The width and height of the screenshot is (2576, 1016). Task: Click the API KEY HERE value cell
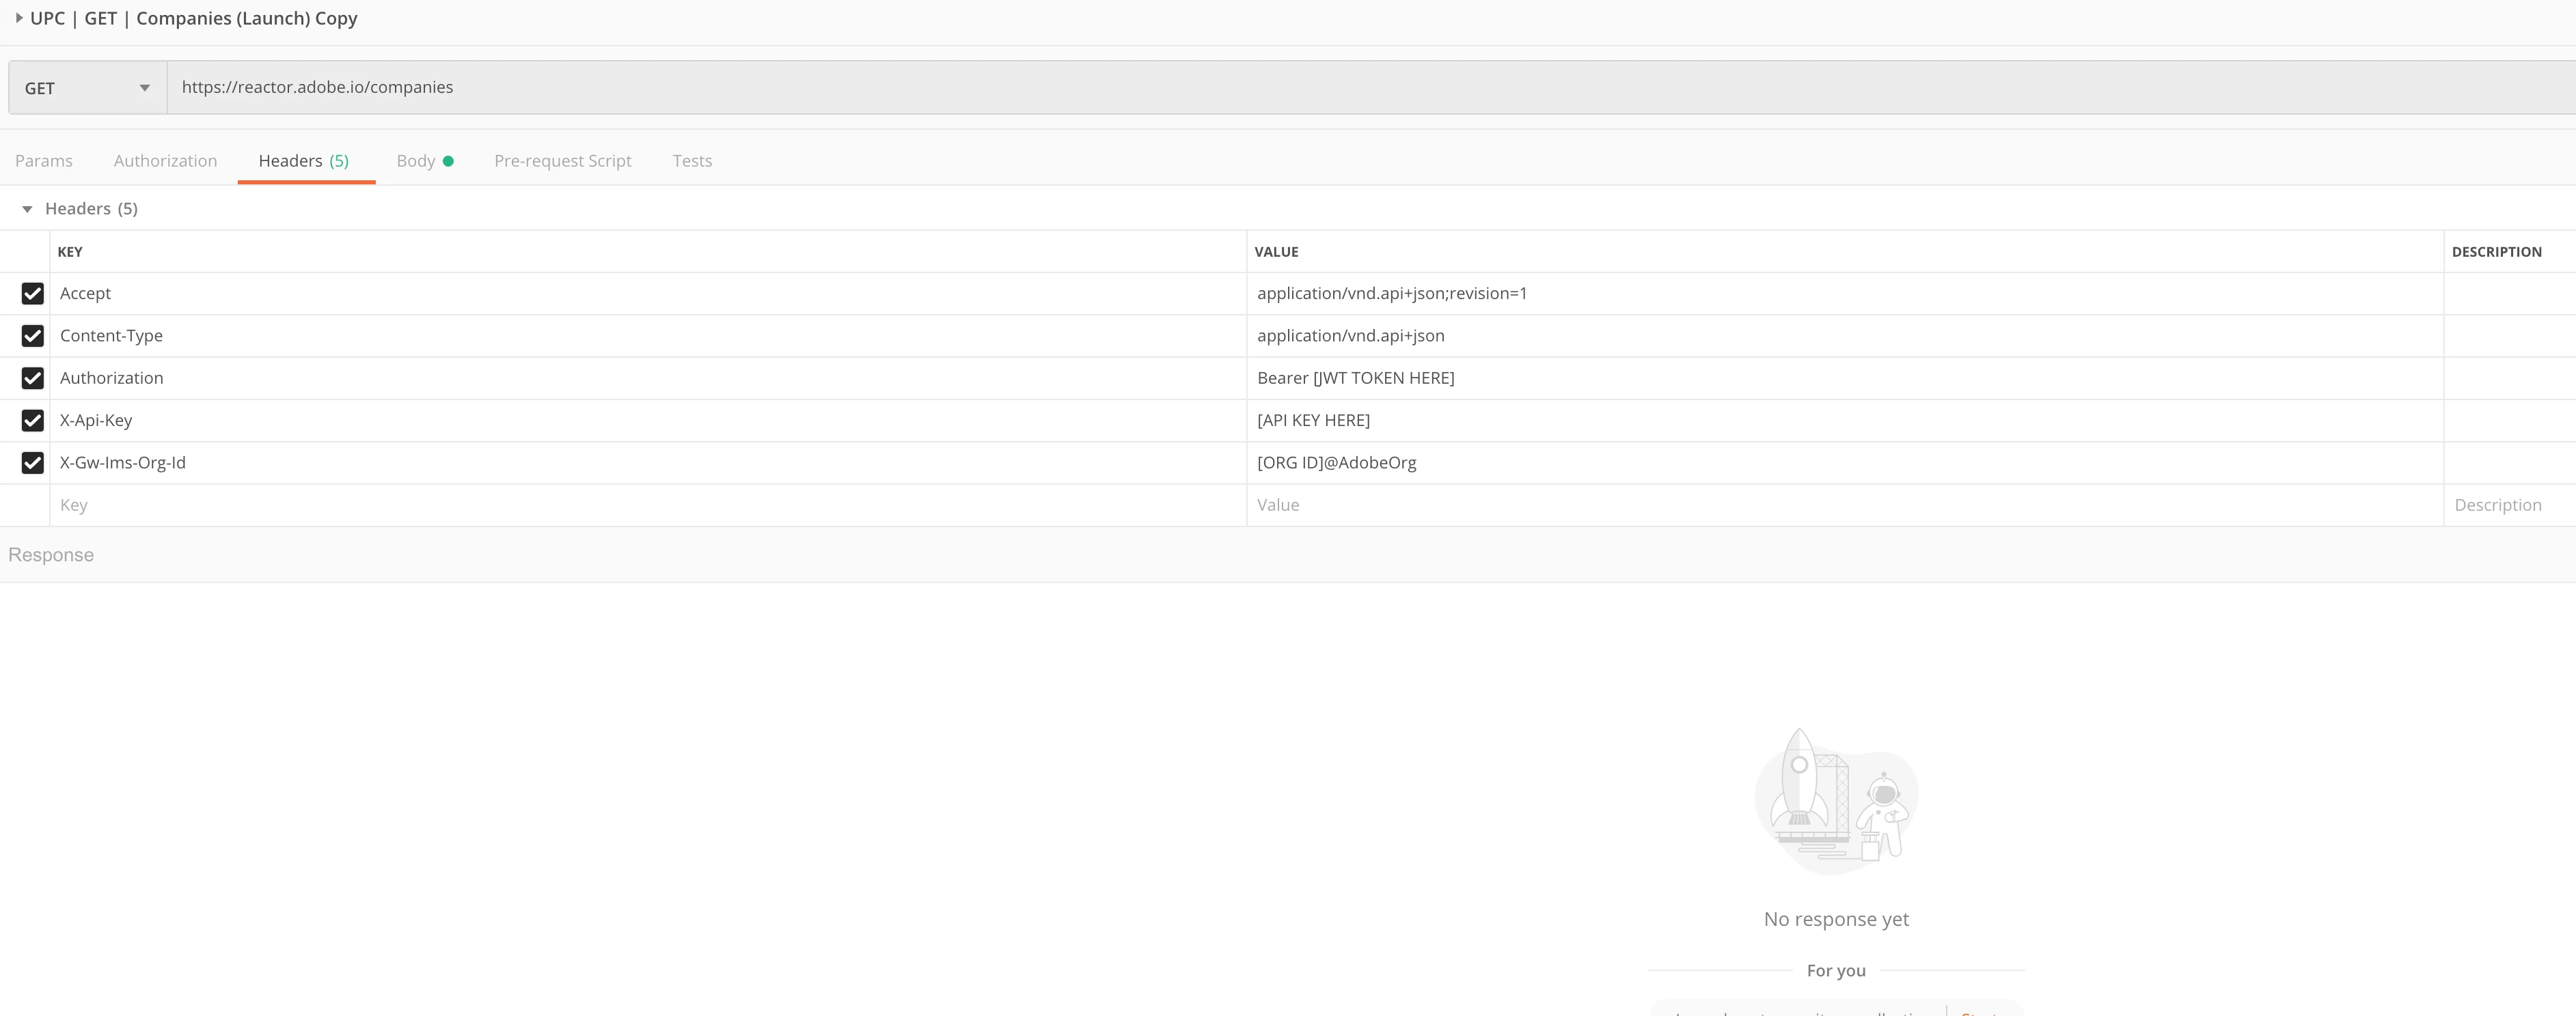(1313, 421)
